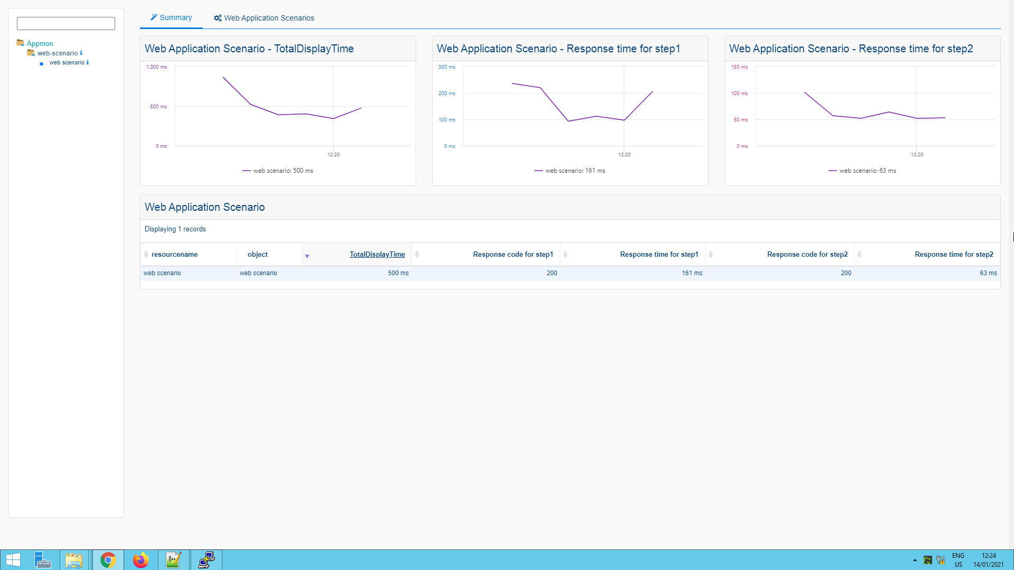
Task: Toggle sorting on Response code for step1 column
Action: [565, 254]
